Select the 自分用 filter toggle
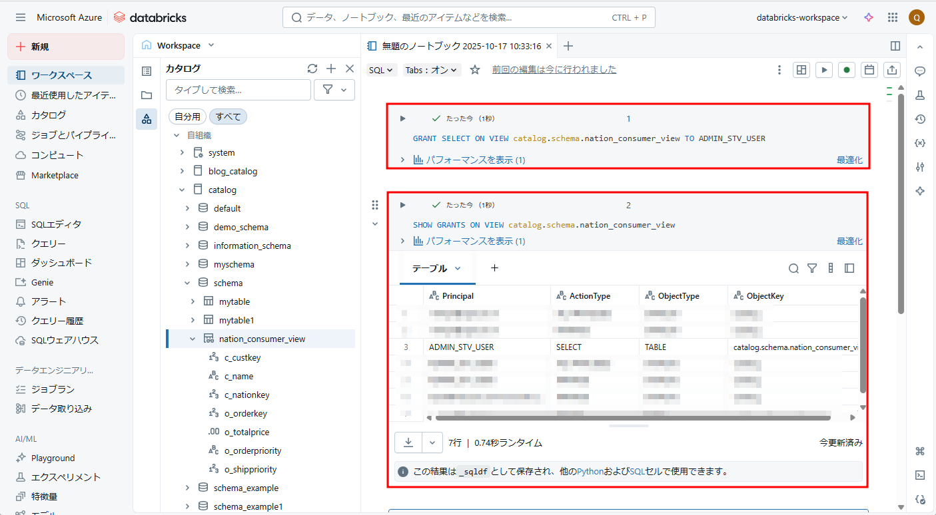 (x=187, y=116)
